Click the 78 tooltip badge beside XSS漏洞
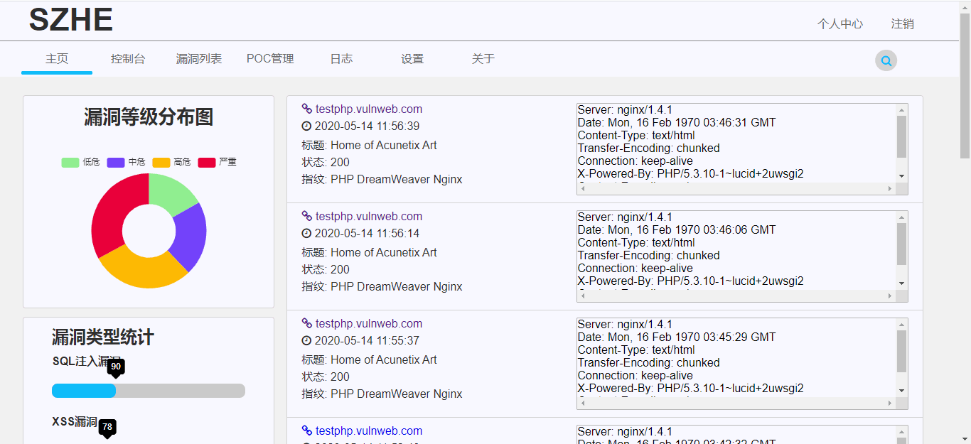Viewport: 971px width, 444px height. click(x=107, y=427)
